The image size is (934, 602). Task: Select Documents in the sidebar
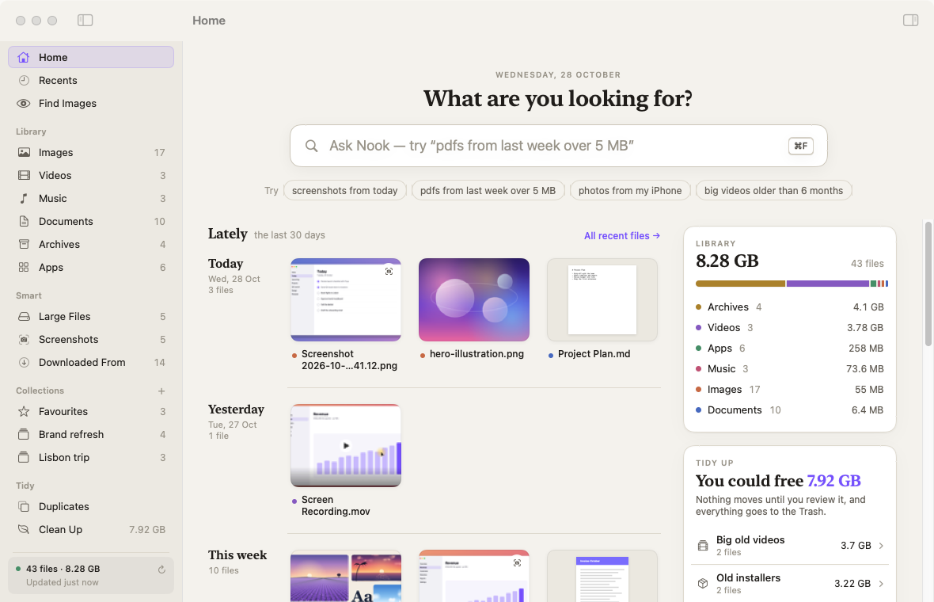91,221
